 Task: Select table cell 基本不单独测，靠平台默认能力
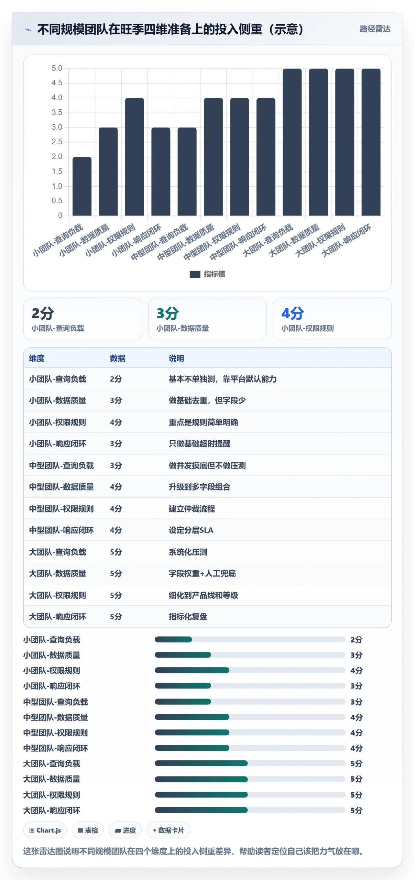pyautogui.click(x=222, y=379)
